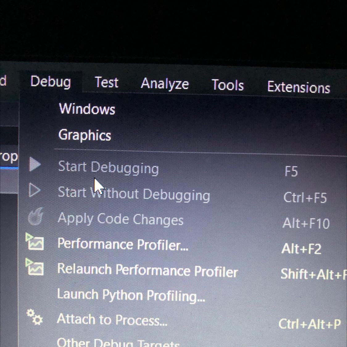Click the hollow play icon for Start Without Debugging
This screenshot has height=347, width=347.
[x=35, y=190]
